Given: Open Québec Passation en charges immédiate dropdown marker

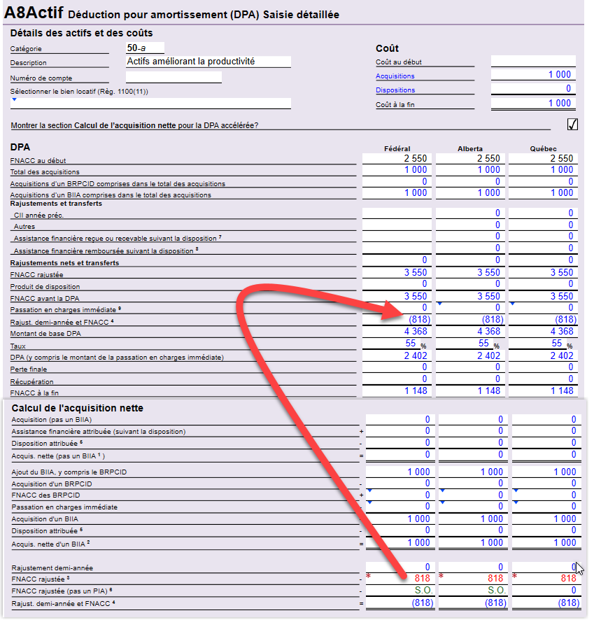Looking at the screenshot, I should click(x=514, y=304).
